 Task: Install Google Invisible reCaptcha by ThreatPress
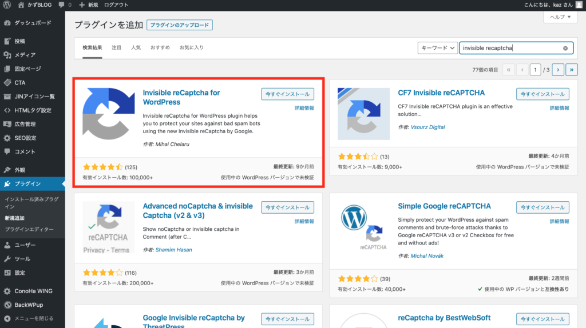[x=287, y=319]
